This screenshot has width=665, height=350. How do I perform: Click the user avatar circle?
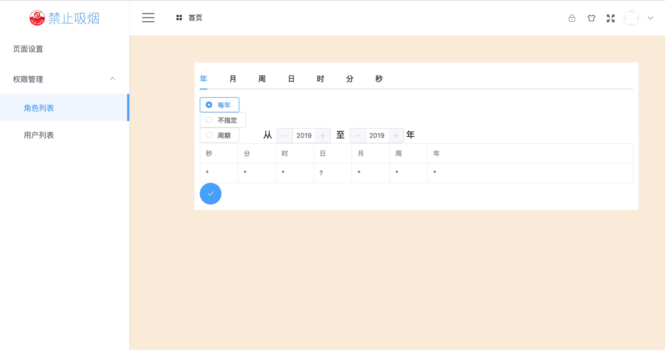[x=631, y=18]
